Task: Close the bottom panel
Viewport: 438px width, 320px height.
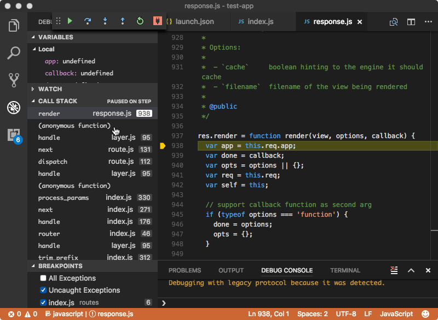Action: (428, 270)
